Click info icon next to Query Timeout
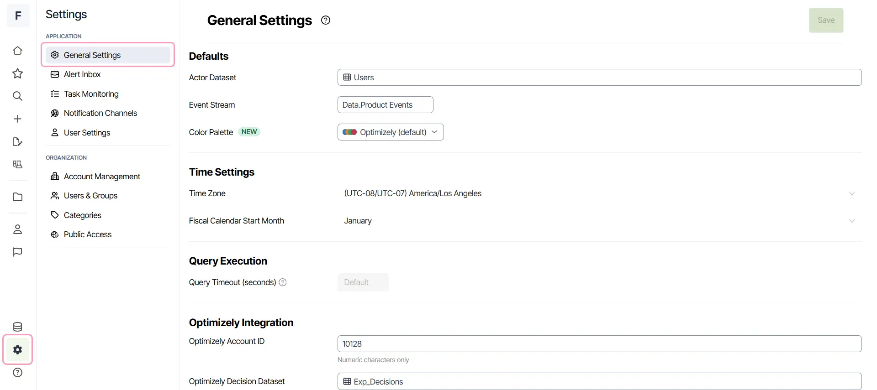Screen dimensions: 877x390 click(x=283, y=282)
